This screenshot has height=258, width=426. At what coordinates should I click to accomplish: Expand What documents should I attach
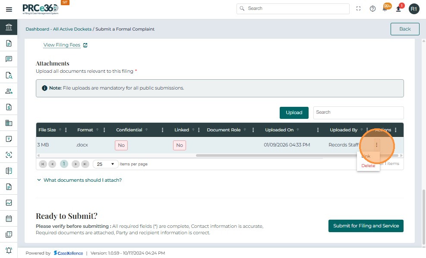79,180
